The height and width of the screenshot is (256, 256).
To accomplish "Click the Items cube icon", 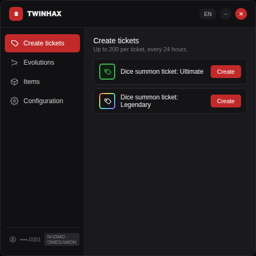I will pos(14,82).
